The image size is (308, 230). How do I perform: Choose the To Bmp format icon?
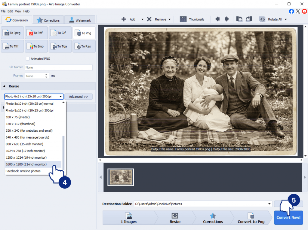pyautogui.click(x=36, y=46)
